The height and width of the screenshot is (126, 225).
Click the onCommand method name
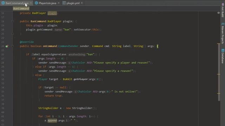click(x=50, y=46)
